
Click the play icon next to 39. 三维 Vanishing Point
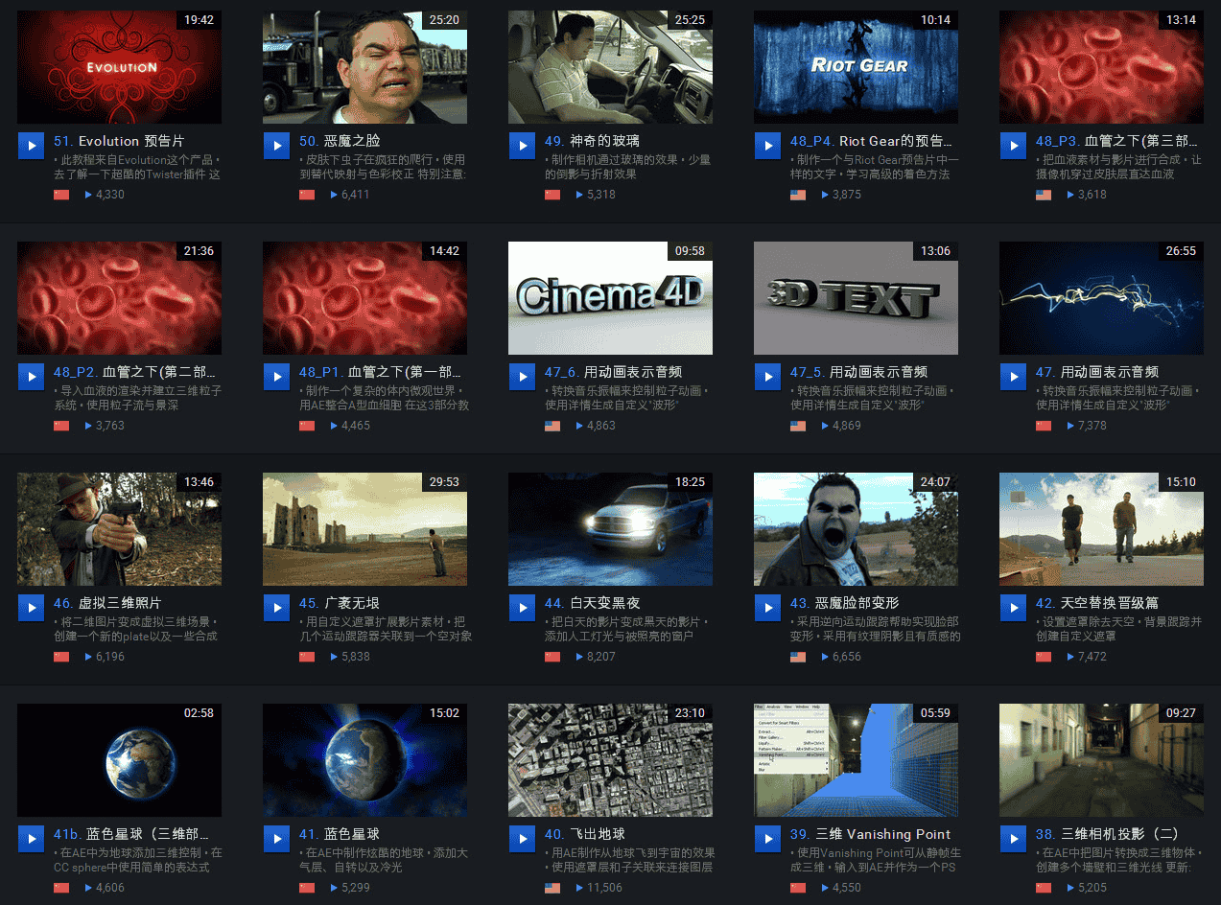pos(768,839)
